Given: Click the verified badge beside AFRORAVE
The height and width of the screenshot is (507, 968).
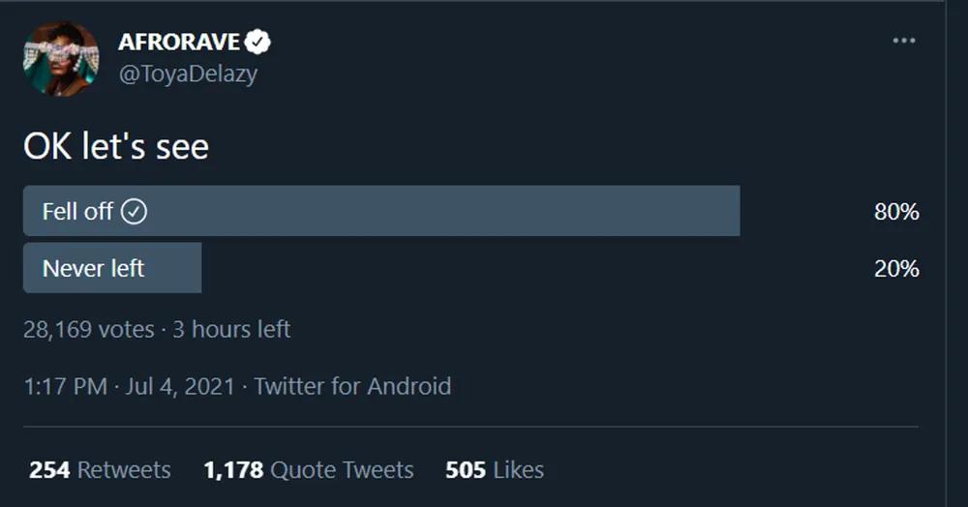Looking at the screenshot, I should [257, 42].
